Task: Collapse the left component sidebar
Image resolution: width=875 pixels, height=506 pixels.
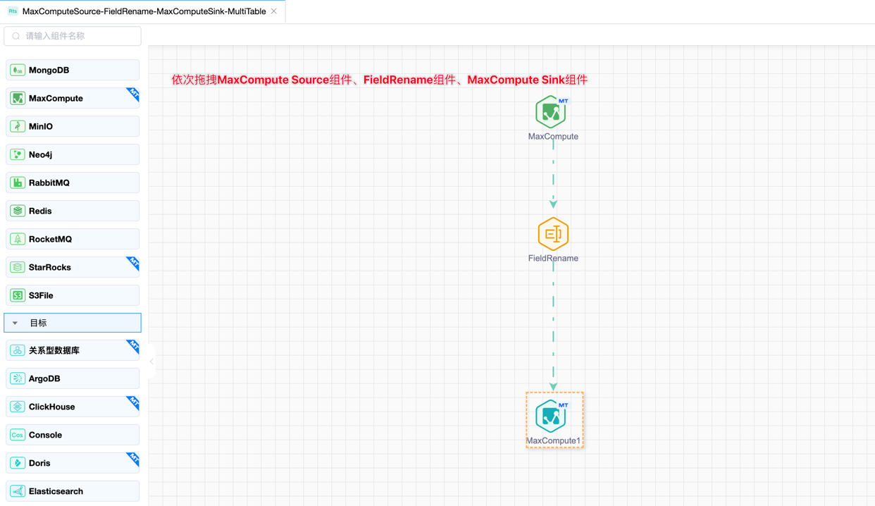Action: (151, 362)
